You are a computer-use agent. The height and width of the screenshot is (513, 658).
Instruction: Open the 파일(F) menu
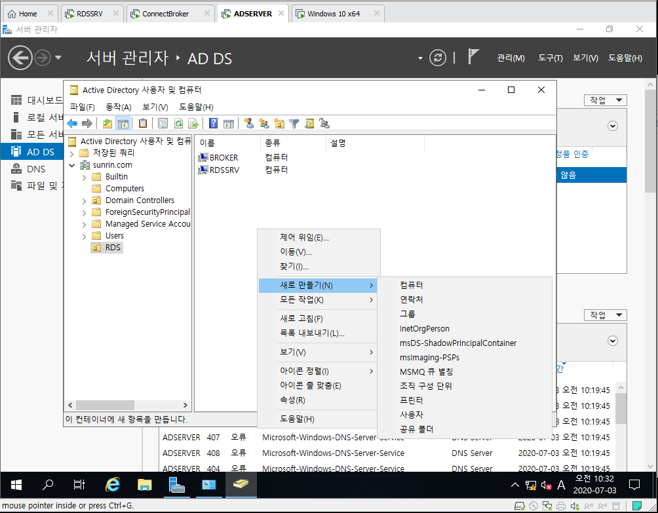click(x=83, y=107)
